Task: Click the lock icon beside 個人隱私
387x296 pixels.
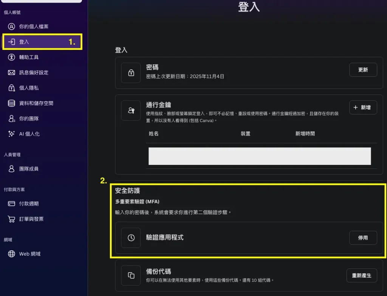Action: (11, 88)
